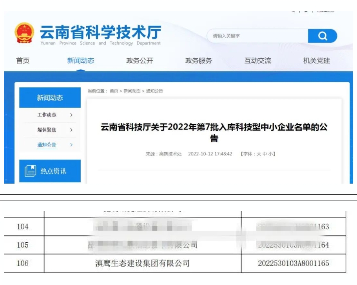Open the 新闻动态 sidebar header panel
Image resolution: width=357 pixels, height=285 pixels.
pyautogui.click(x=49, y=97)
